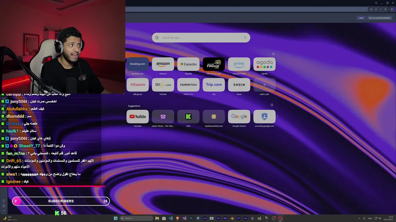Open Visual Studio Code from taskbar
This screenshot has width=396, height=222.
[171, 218]
